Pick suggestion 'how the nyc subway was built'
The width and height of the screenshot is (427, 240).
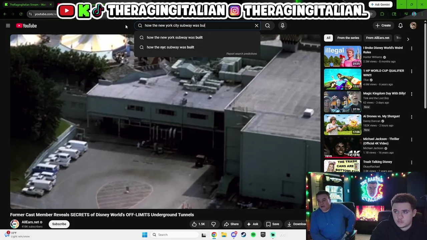point(197,47)
